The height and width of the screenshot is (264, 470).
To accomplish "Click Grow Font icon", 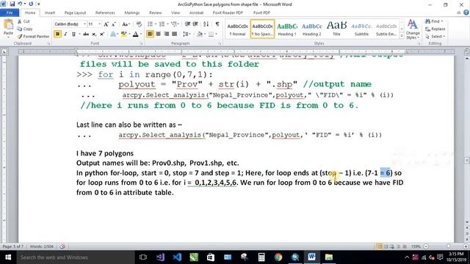I will point(106,24).
